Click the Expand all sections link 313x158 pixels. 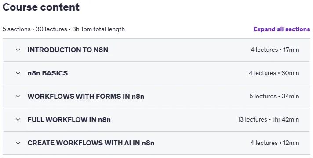(282, 29)
